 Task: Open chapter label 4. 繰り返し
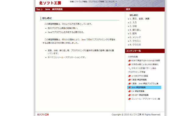pyautogui.click(x=135, y=30)
